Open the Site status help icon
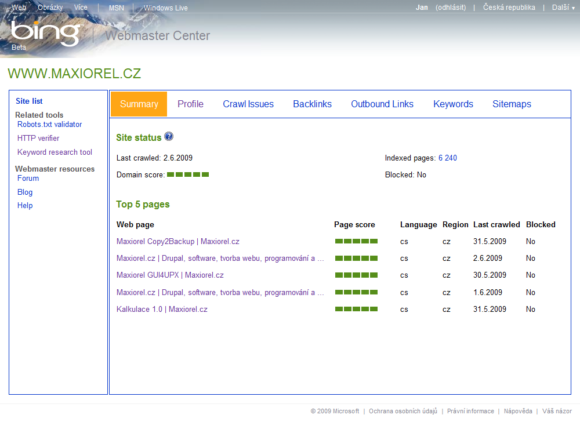This screenshot has width=580, height=433. point(169,136)
